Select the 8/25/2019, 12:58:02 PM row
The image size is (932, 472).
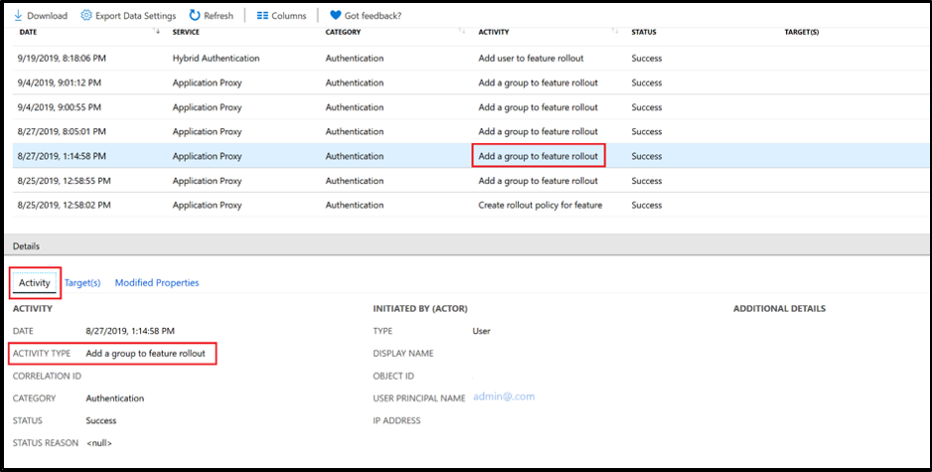click(469, 205)
